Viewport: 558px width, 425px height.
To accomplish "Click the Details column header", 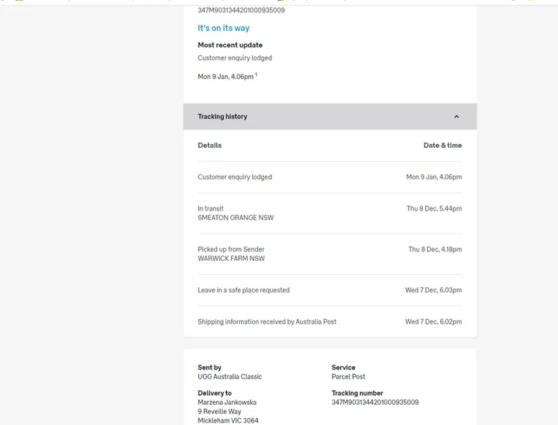I will pos(209,146).
